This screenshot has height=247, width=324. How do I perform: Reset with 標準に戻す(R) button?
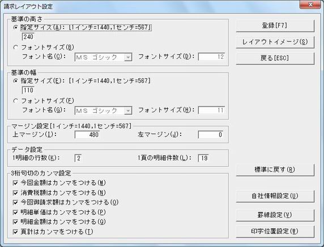pos(275,170)
